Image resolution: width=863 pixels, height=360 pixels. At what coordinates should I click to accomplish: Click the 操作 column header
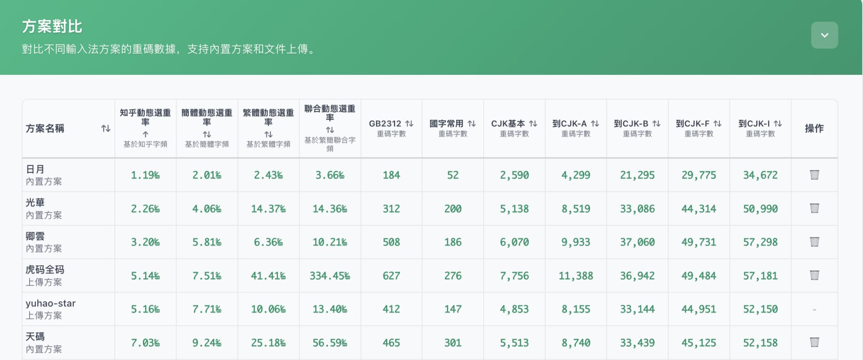point(814,129)
